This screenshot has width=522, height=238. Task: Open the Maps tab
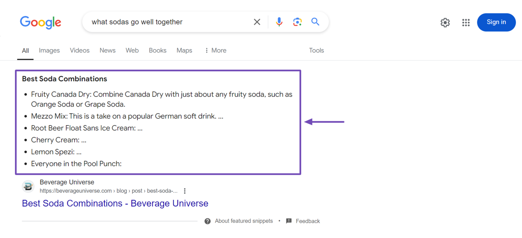184,50
